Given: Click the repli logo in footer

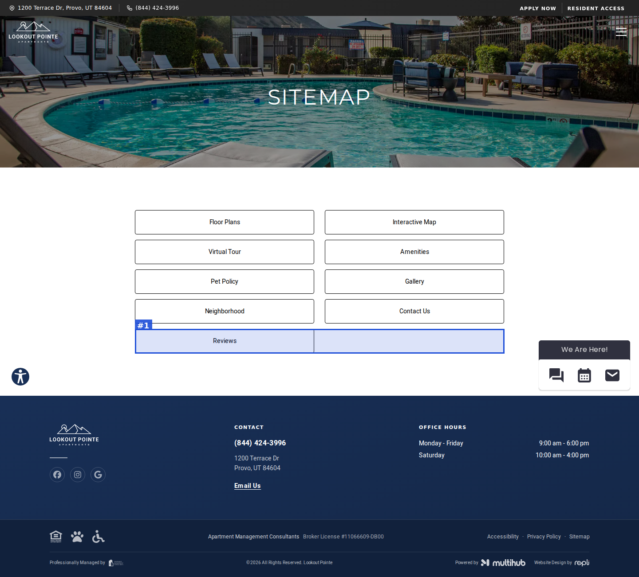Looking at the screenshot, I should (582, 562).
